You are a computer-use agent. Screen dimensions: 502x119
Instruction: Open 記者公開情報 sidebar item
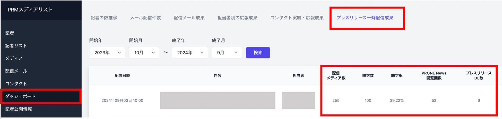point(19,109)
